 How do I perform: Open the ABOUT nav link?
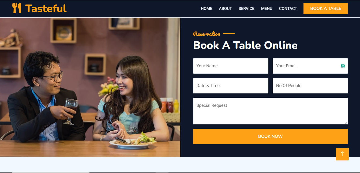[x=225, y=9]
